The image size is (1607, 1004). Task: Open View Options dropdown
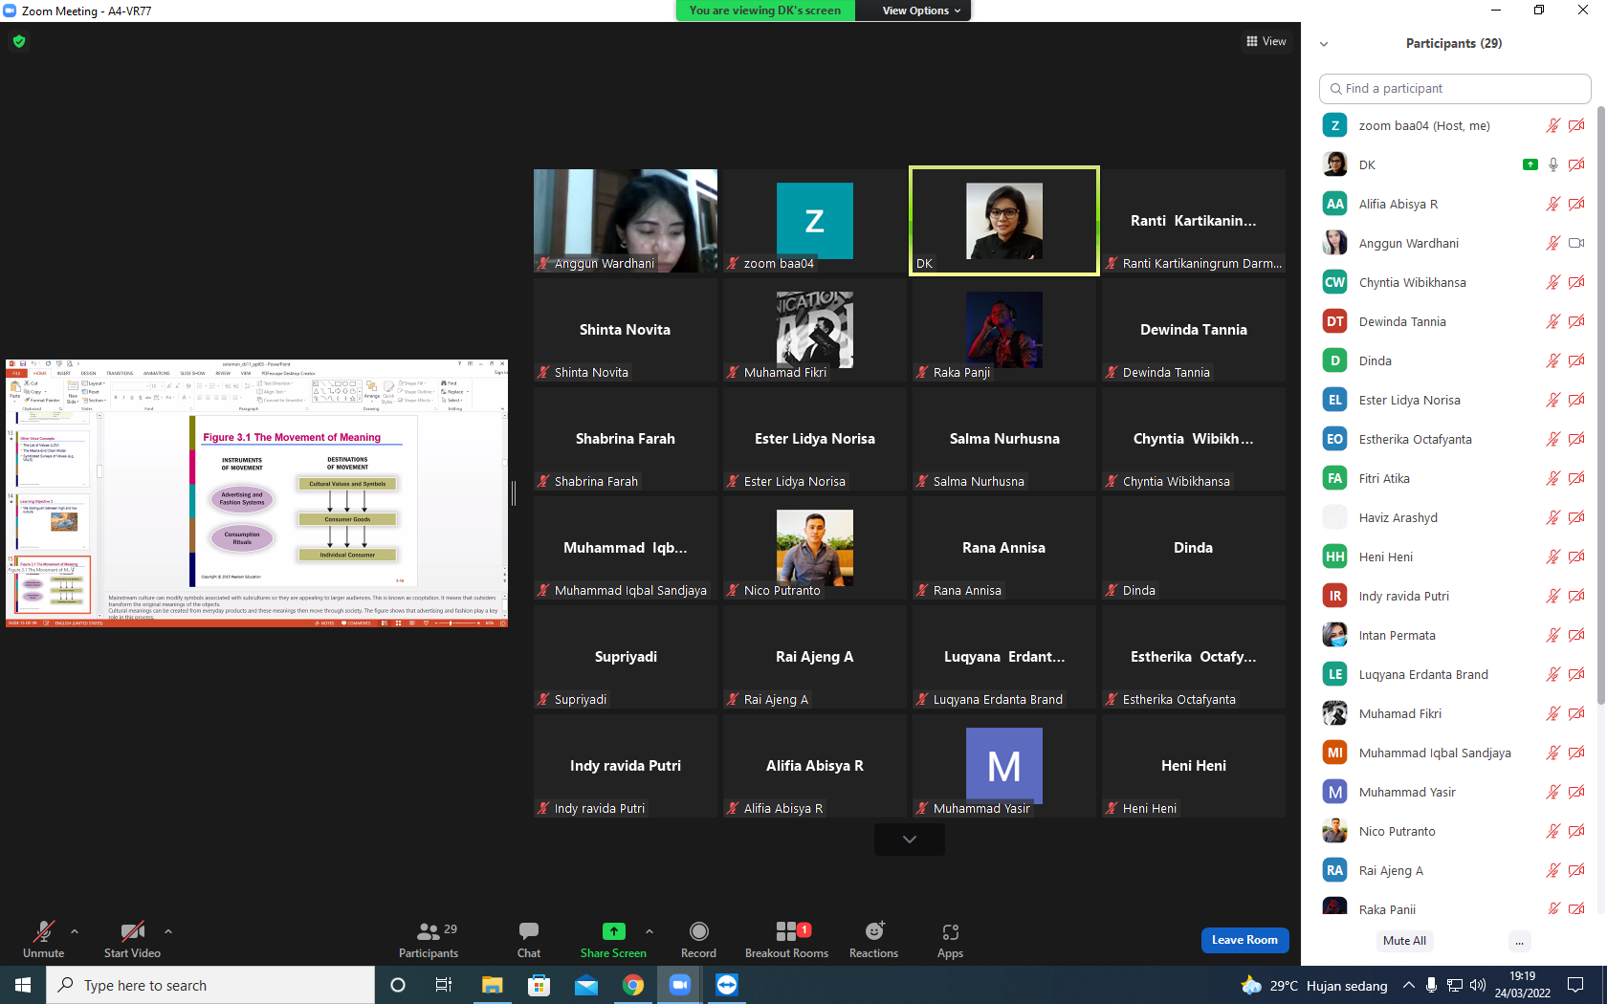[920, 11]
